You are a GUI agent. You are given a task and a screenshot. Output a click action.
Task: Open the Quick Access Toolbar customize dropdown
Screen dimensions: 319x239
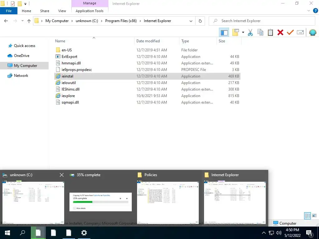pyautogui.click(x=26, y=4)
